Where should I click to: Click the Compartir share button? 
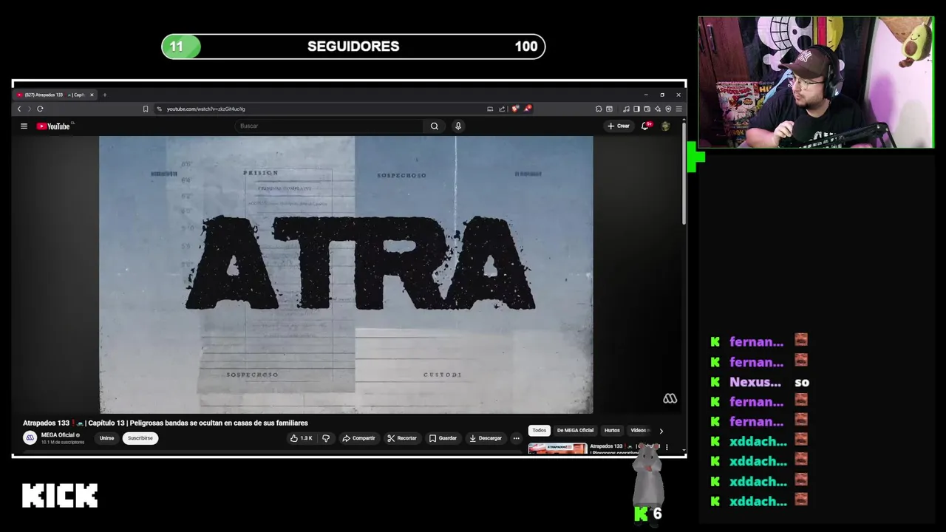358,438
